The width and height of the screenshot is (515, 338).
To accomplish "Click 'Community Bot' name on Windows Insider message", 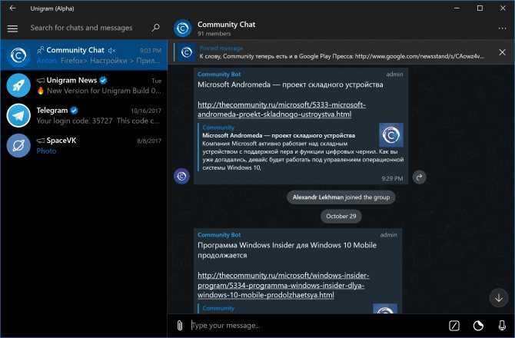I will tap(219, 235).
